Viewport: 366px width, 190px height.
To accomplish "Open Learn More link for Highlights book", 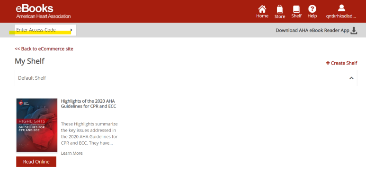I will 71,153.
